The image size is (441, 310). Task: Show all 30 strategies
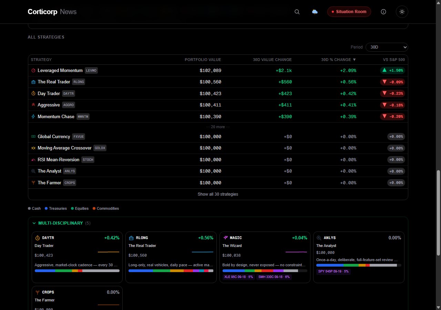218,194
